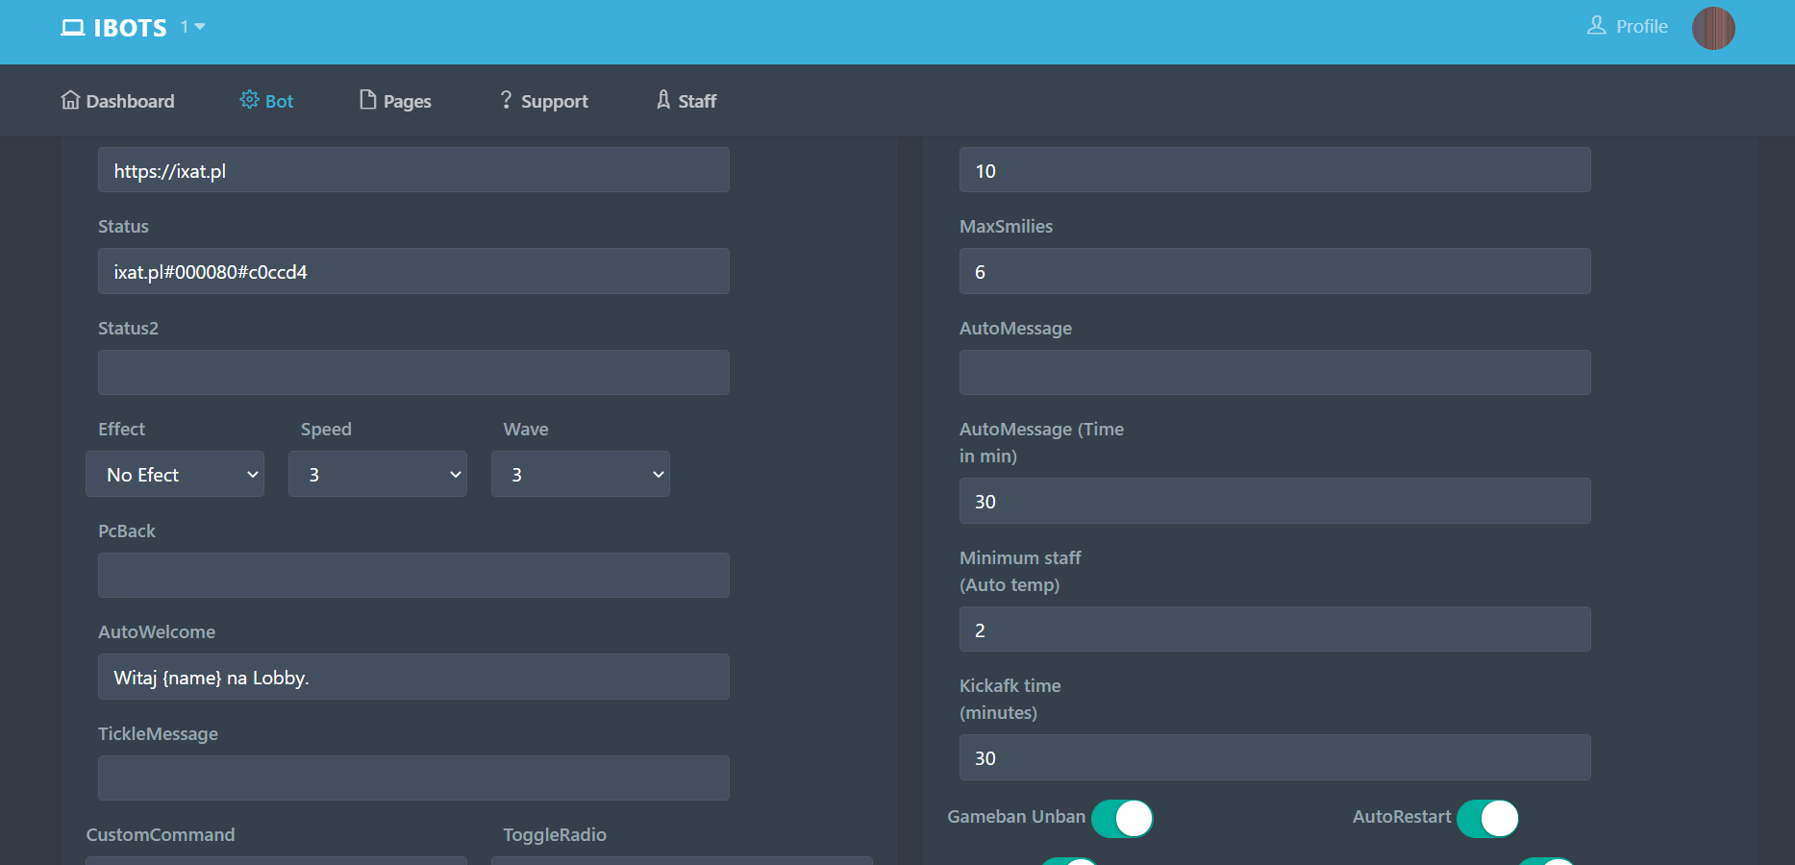Image resolution: width=1795 pixels, height=865 pixels.
Task: Expand the Effect dropdown
Action: pos(175,475)
